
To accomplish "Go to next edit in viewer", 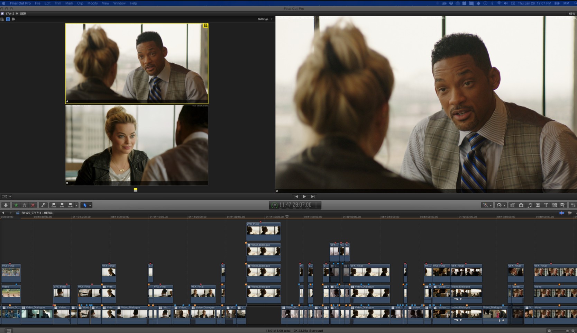I will click(x=313, y=197).
